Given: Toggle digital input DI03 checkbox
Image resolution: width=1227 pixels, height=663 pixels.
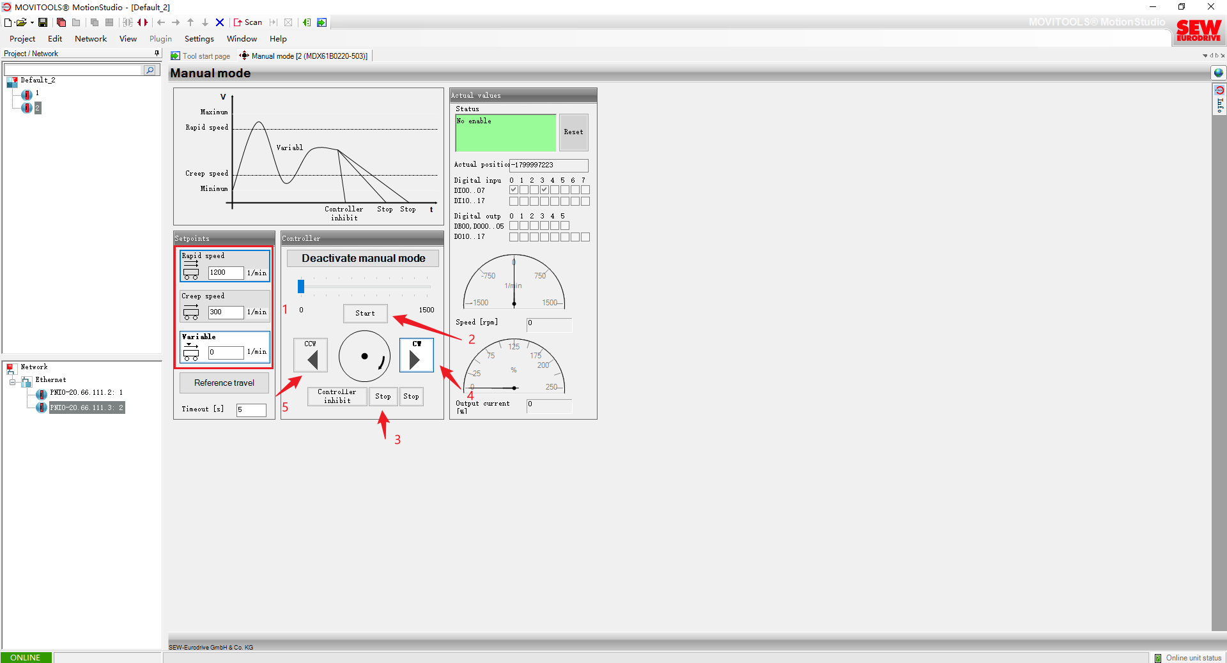Looking at the screenshot, I should pos(544,190).
